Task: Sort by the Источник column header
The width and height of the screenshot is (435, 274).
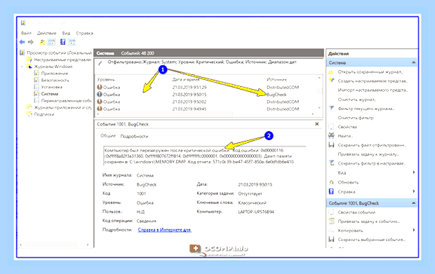Action: coord(276,79)
